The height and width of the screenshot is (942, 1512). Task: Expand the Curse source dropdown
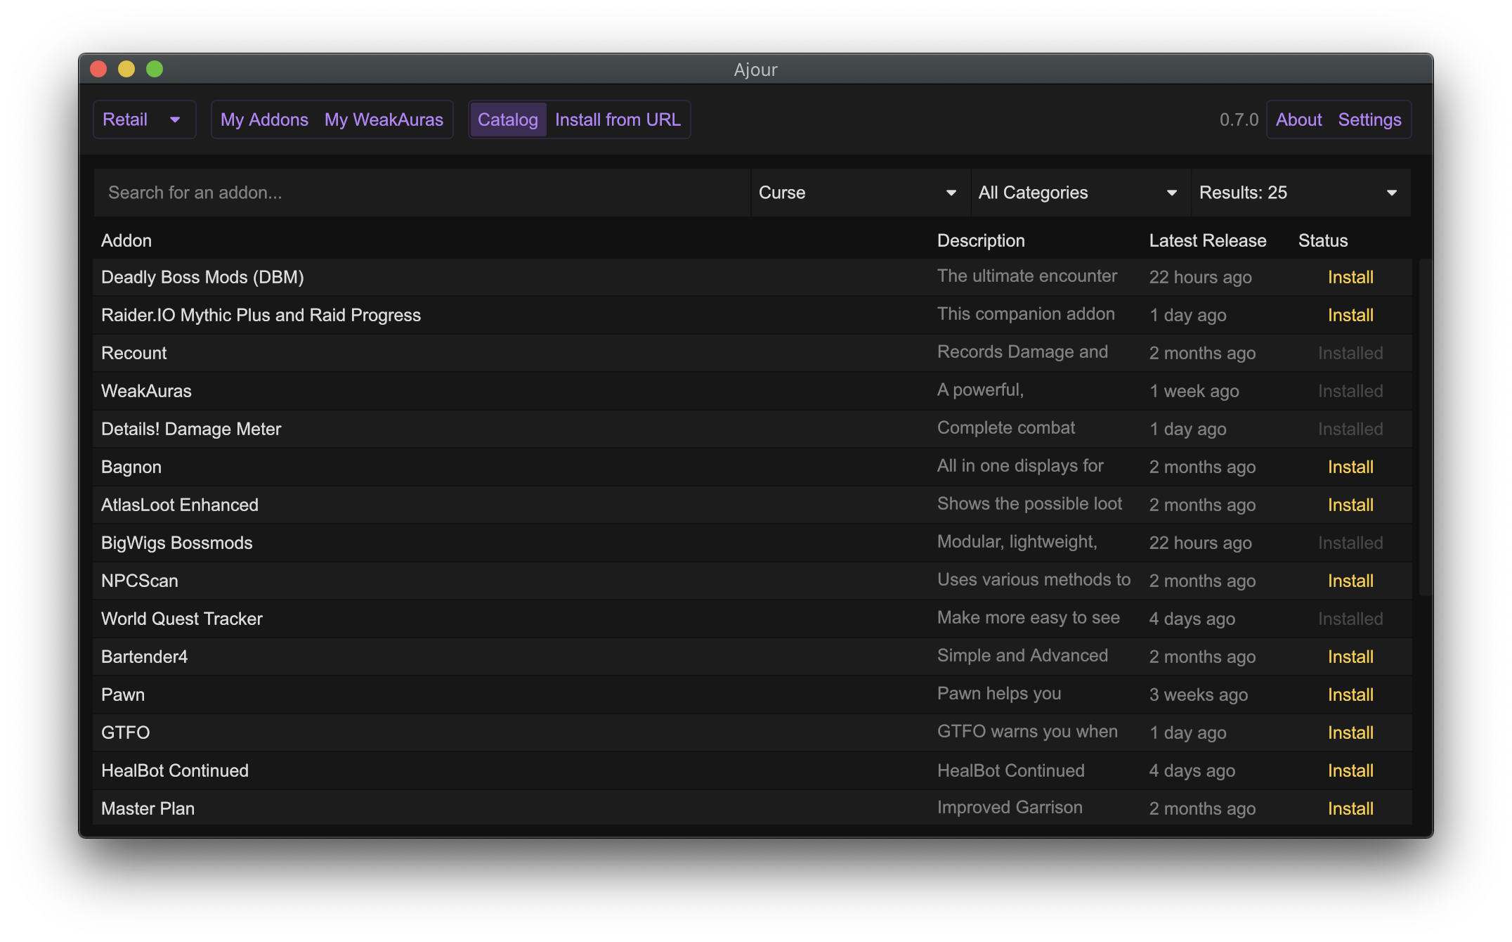[x=859, y=193]
